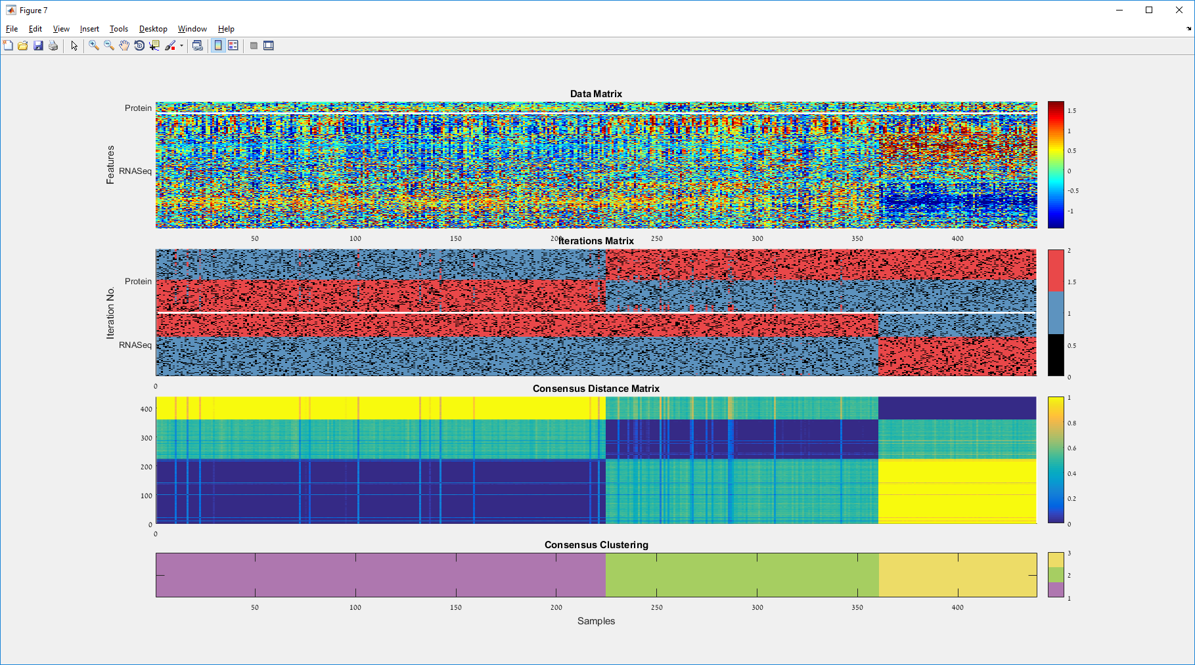Toggle the Insert Legend button
This screenshot has width=1195, height=665.
click(233, 45)
